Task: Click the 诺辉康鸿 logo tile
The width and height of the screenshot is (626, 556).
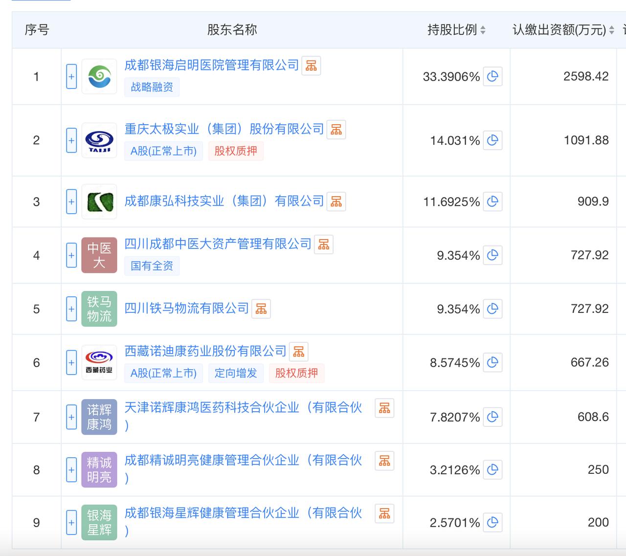Action: click(x=99, y=417)
